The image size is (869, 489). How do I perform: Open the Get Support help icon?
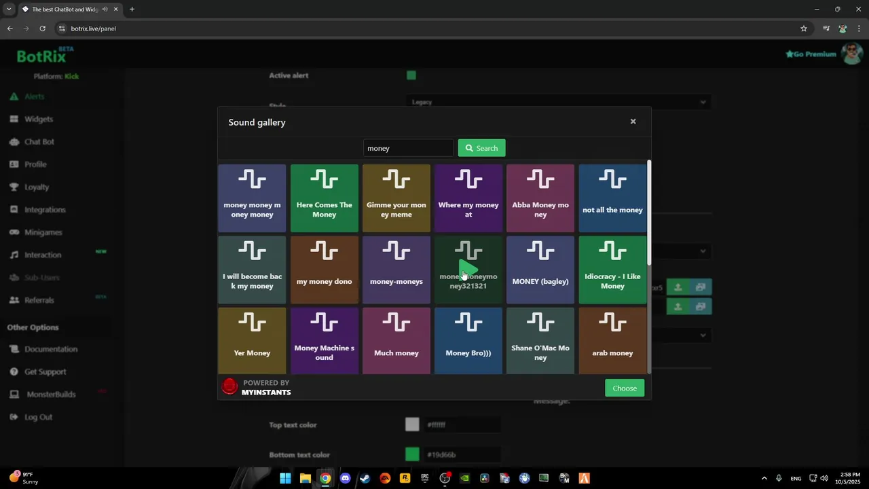click(14, 372)
